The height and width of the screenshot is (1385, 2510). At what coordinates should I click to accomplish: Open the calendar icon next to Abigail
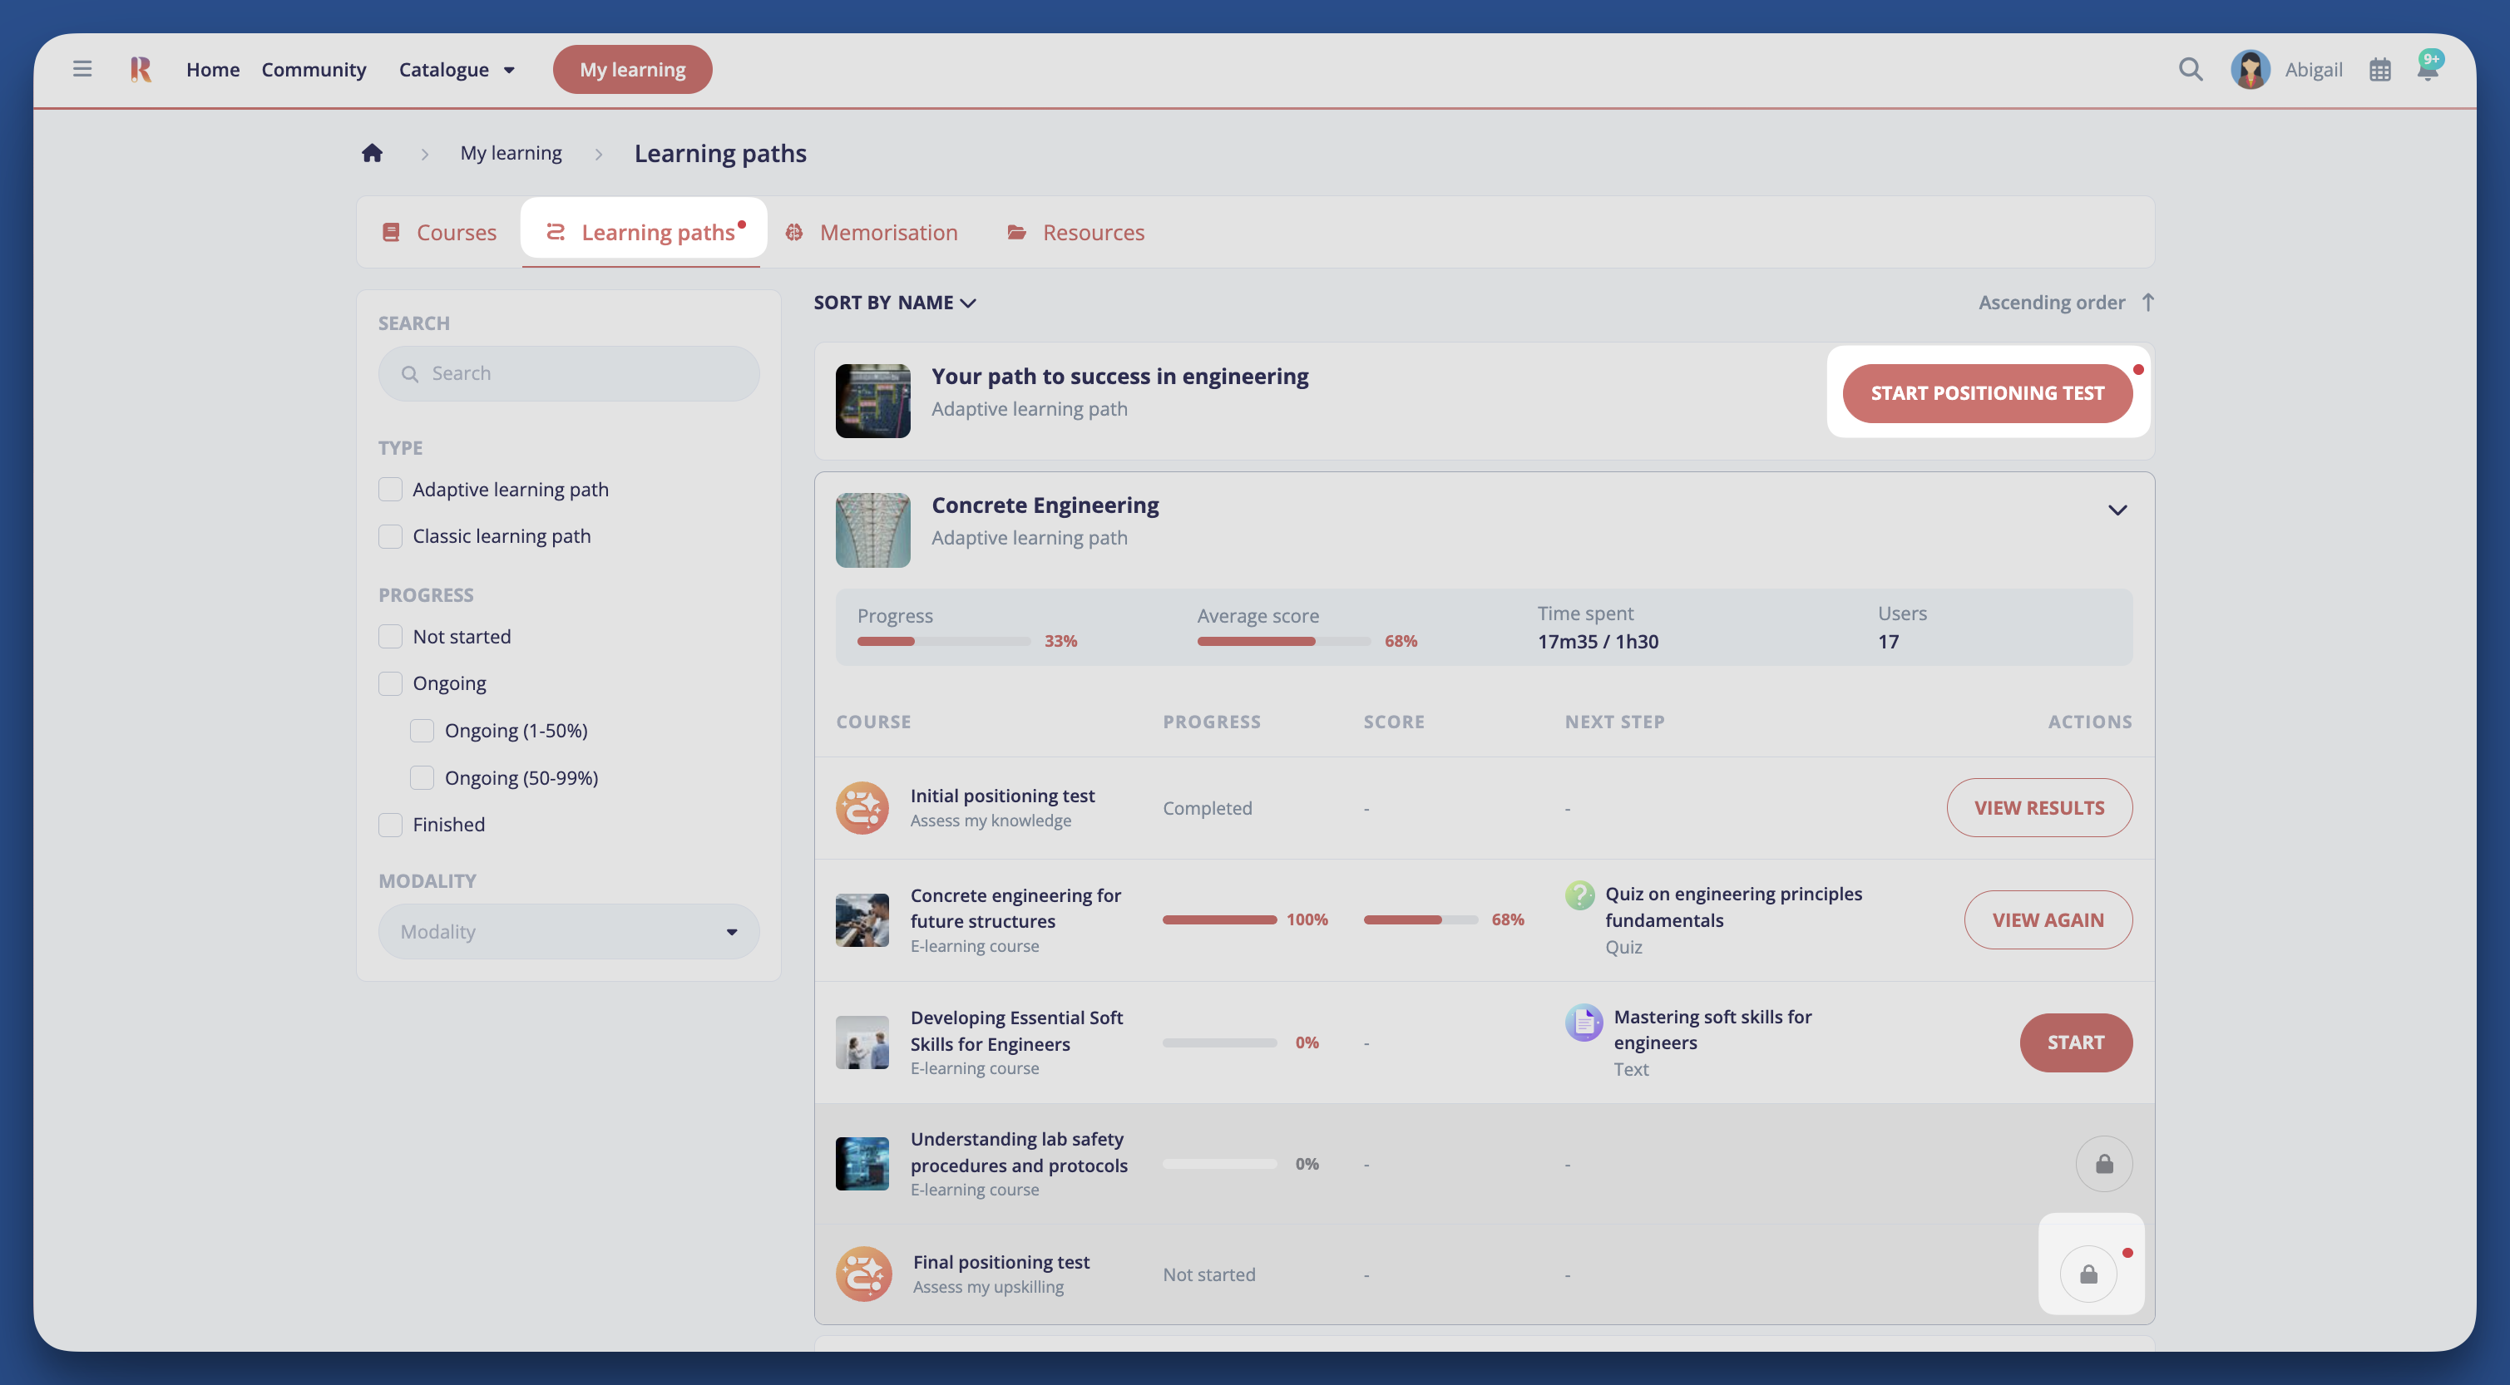tap(2379, 70)
